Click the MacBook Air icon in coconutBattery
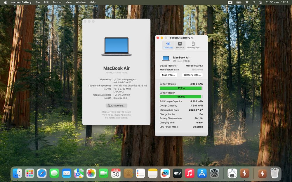Viewport: 292px width, 182px height. point(166,58)
